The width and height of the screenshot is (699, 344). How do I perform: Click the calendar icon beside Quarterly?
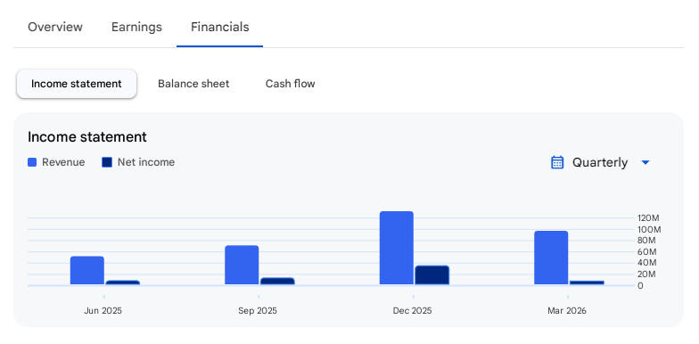(557, 162)
